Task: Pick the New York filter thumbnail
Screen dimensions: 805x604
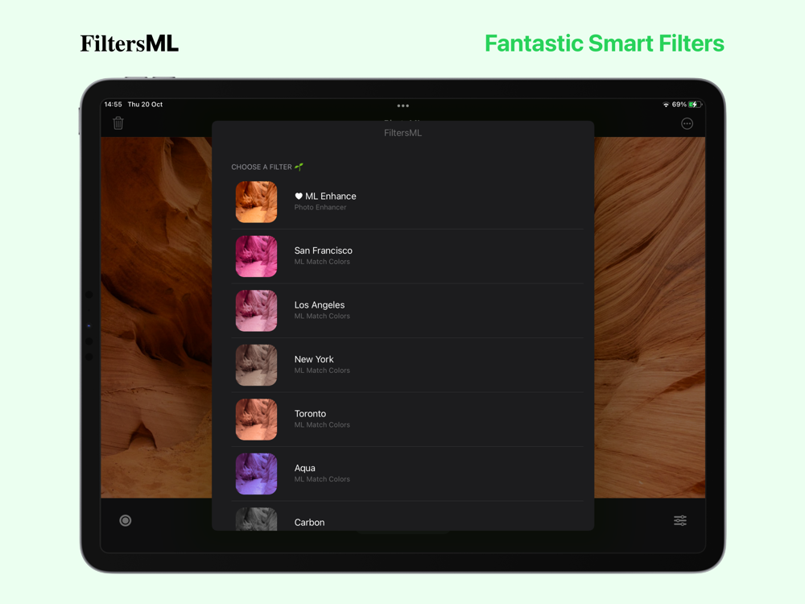Action: (256, 365)
